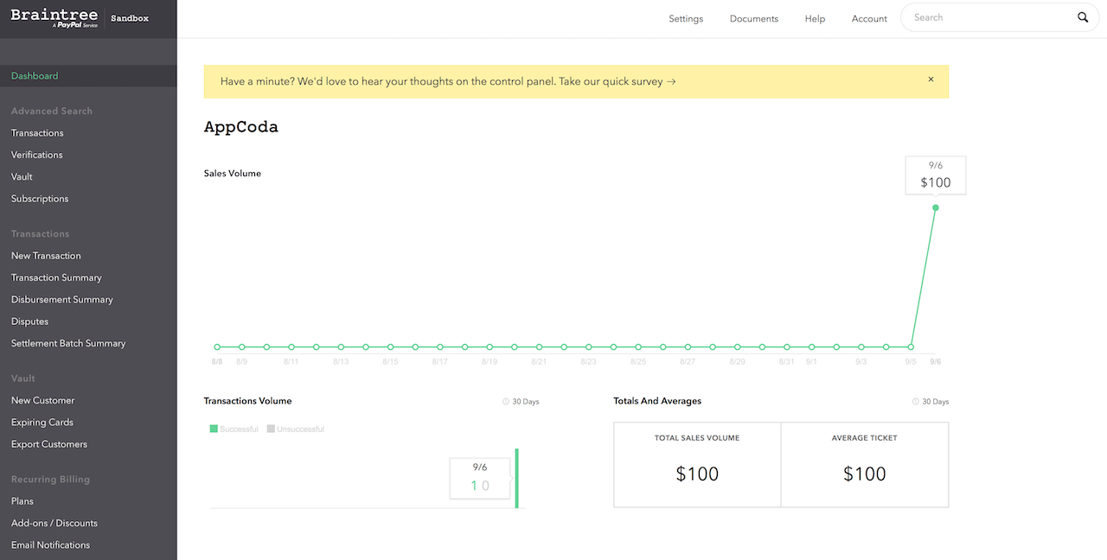Follow the 'Take our quick survey' link

617,81
